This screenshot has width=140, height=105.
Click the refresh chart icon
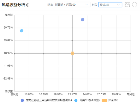coord(134,5)
